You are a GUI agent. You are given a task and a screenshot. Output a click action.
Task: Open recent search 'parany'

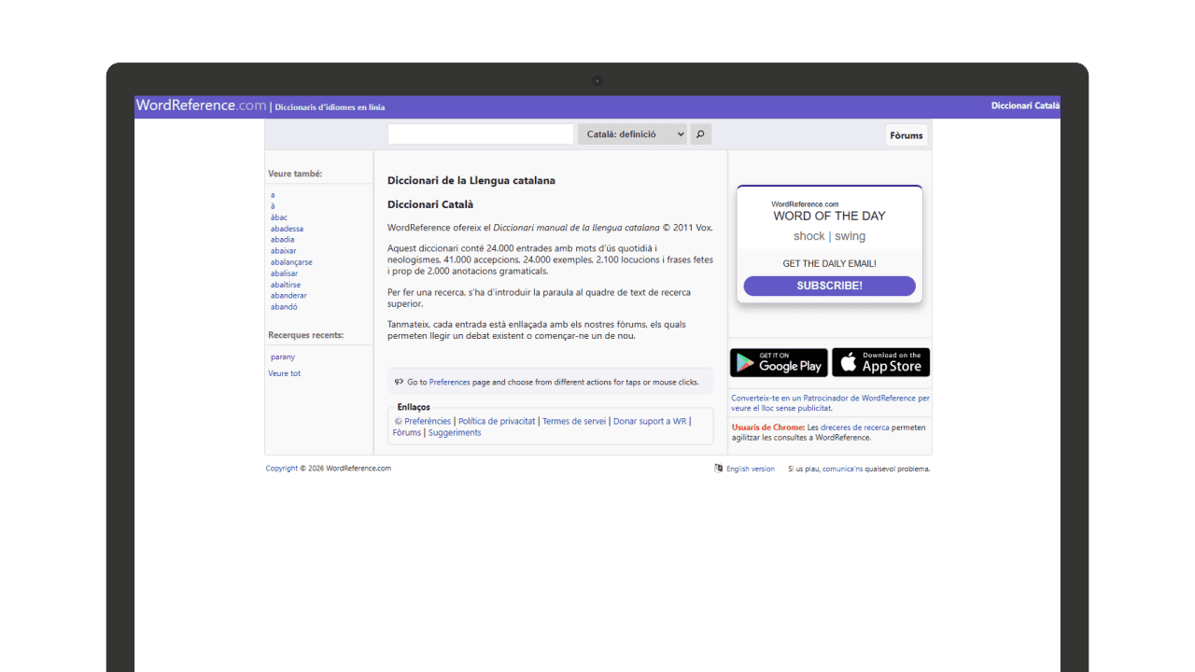point(283,357)
